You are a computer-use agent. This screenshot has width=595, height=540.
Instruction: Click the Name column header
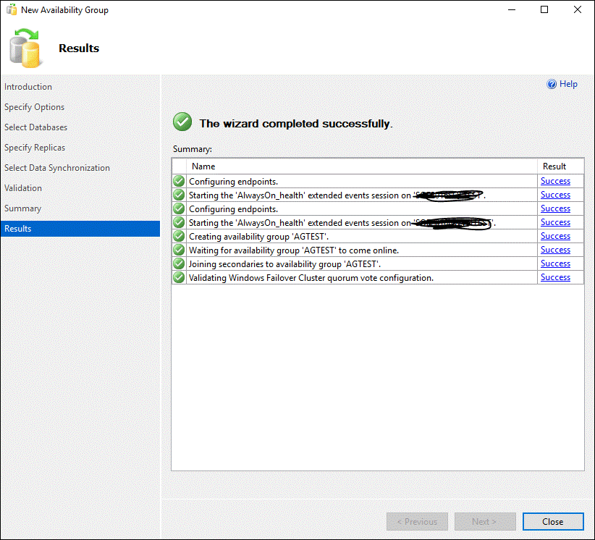click(203, 166)
